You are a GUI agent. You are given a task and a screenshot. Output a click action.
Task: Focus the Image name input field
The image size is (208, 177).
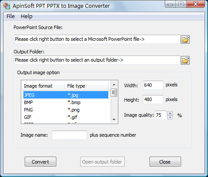click(x=69, y=135)
